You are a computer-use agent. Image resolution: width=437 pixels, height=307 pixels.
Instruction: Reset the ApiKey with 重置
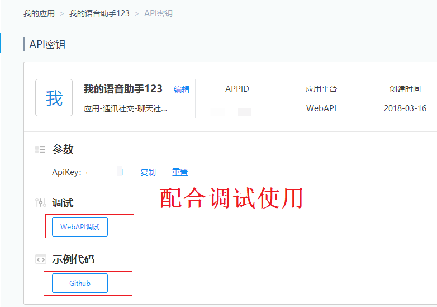tap(180, 172)
